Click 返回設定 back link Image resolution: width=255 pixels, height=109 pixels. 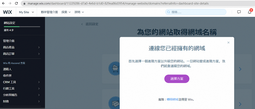coord(90,24)
